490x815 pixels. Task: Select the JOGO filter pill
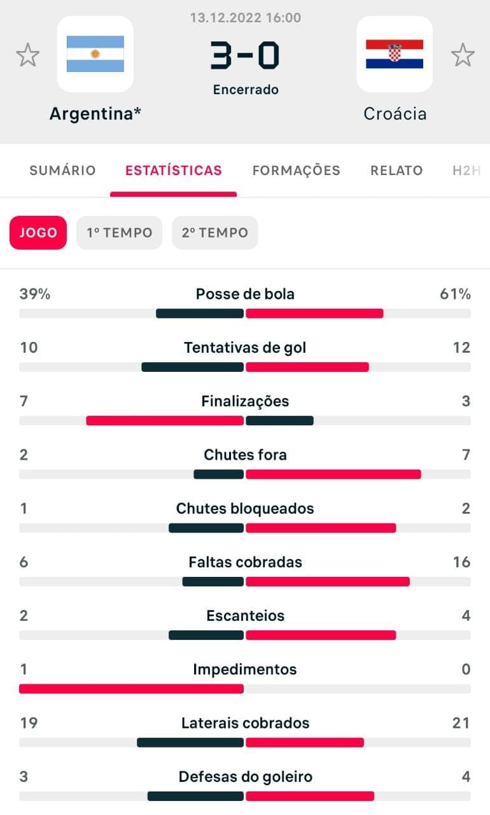38,232
